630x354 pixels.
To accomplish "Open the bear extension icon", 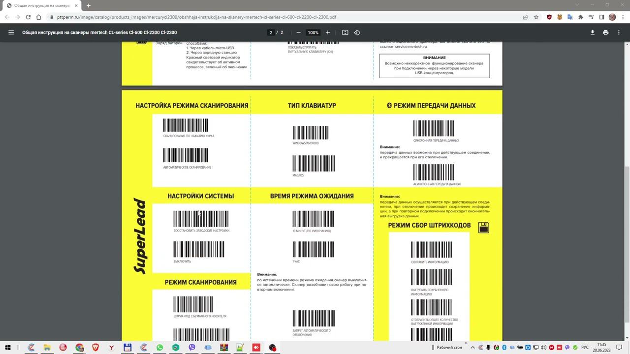I will 560,17.
